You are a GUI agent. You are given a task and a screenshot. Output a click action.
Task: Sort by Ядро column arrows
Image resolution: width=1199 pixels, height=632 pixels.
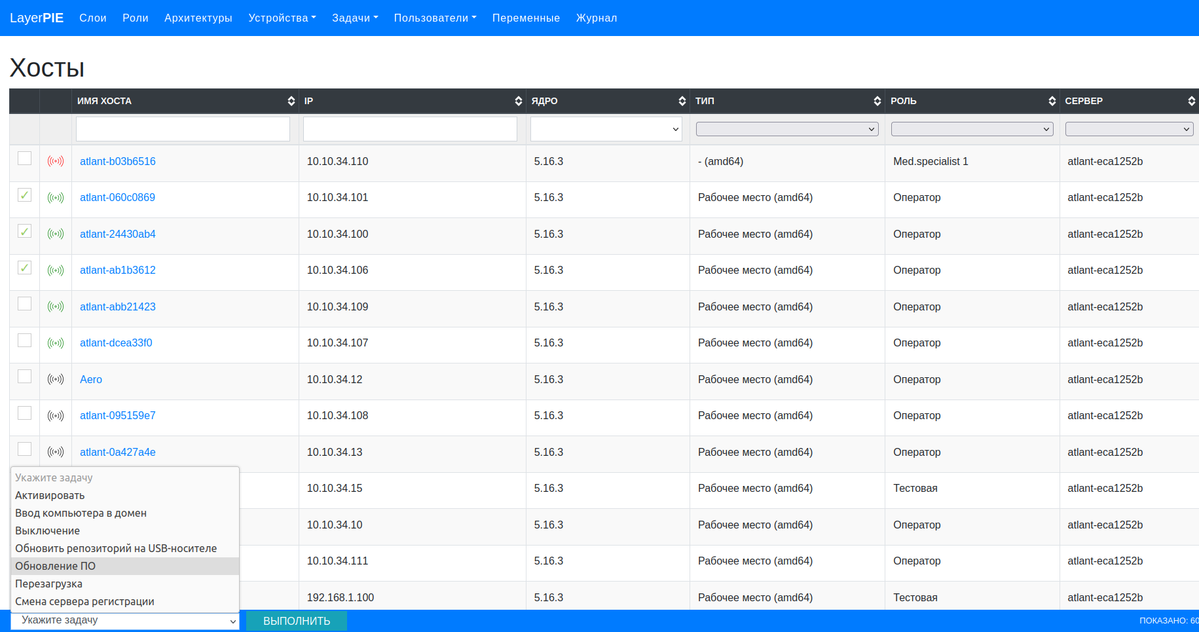682,101
